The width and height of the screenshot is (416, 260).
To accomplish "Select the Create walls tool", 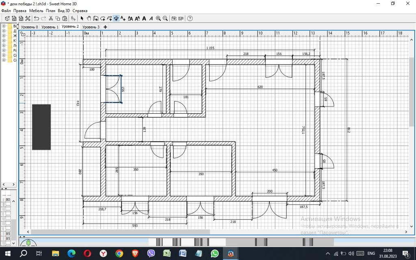I will [95, 18].
